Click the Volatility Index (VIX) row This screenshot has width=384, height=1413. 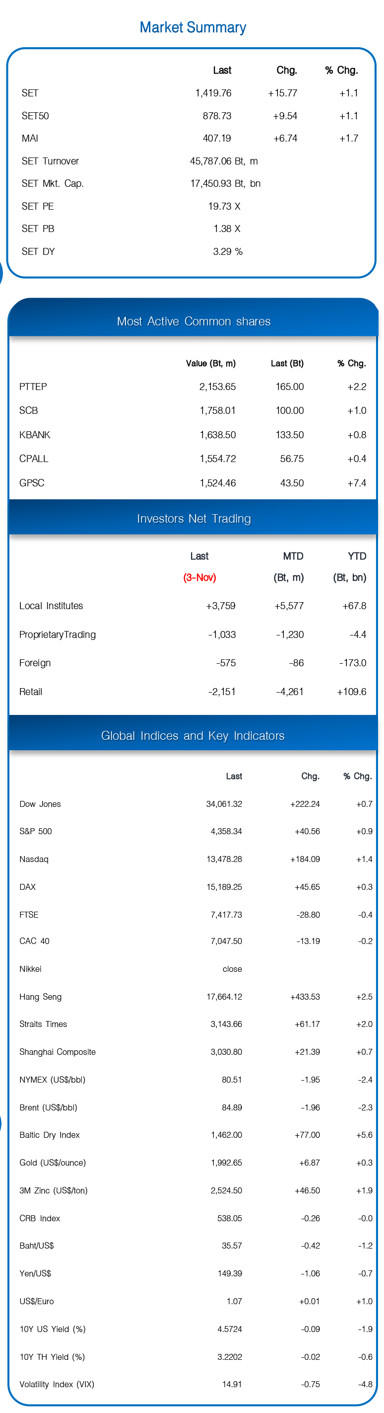pyautogui.click(x=195, y=1384)
